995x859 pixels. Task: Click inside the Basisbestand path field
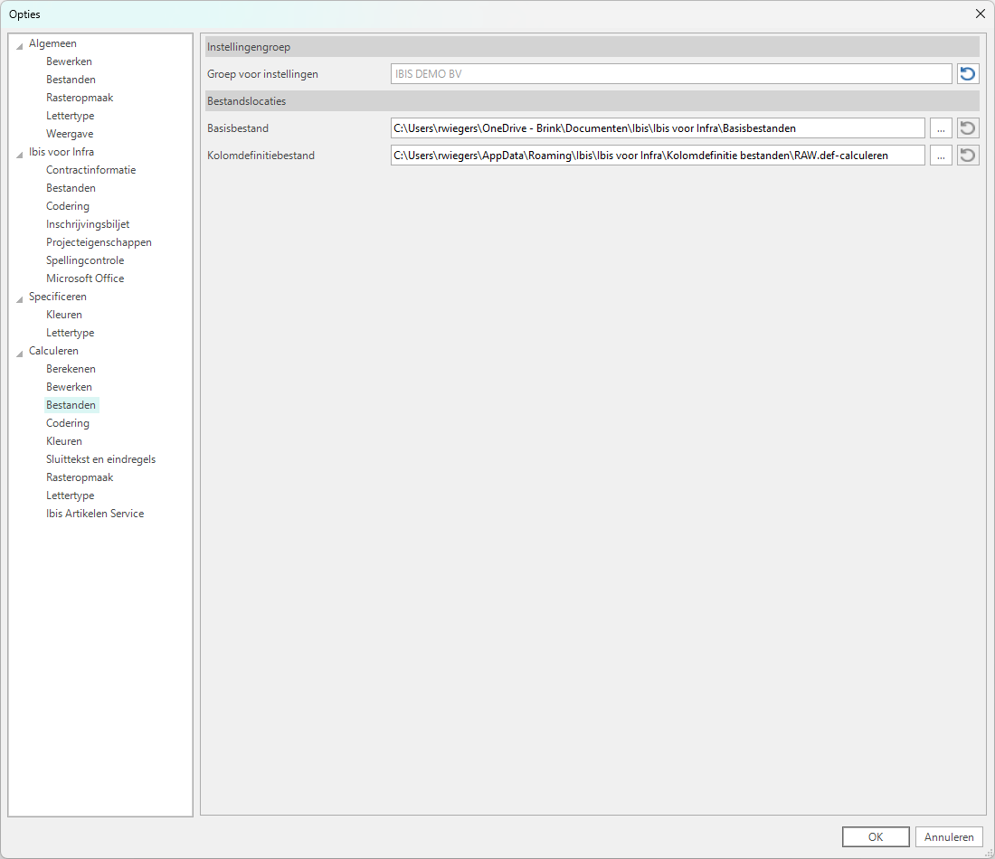point(657,128)
